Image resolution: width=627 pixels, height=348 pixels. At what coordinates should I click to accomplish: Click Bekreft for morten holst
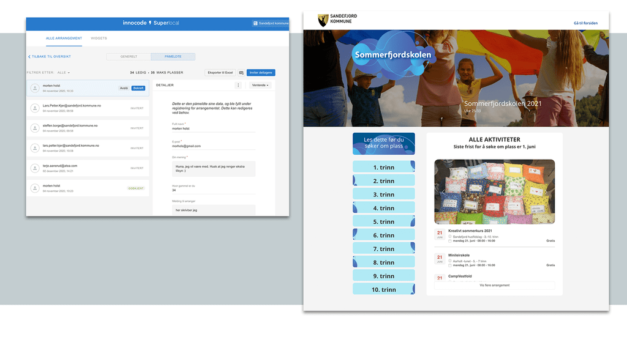click(138, 88)
